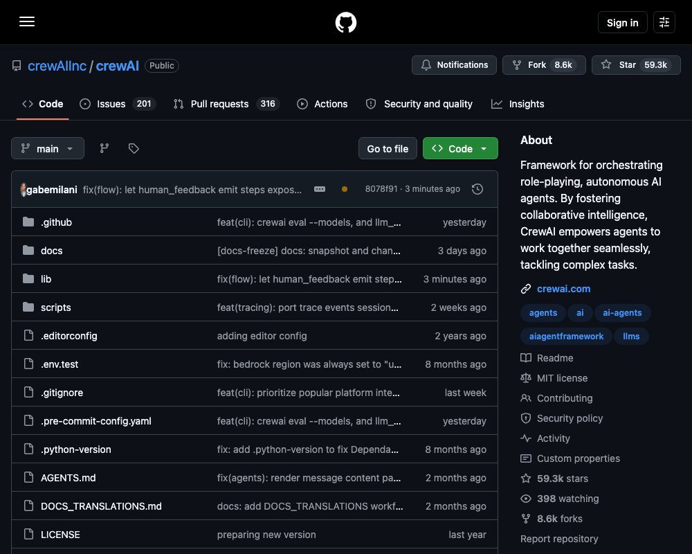This screenshot has width=692, height=554.
Task: Open 'adding editor config' commit message
Action: click(x=262, y=336)
